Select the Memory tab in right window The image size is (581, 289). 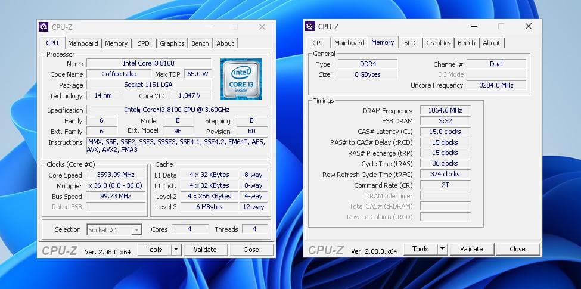coord(383,42)
